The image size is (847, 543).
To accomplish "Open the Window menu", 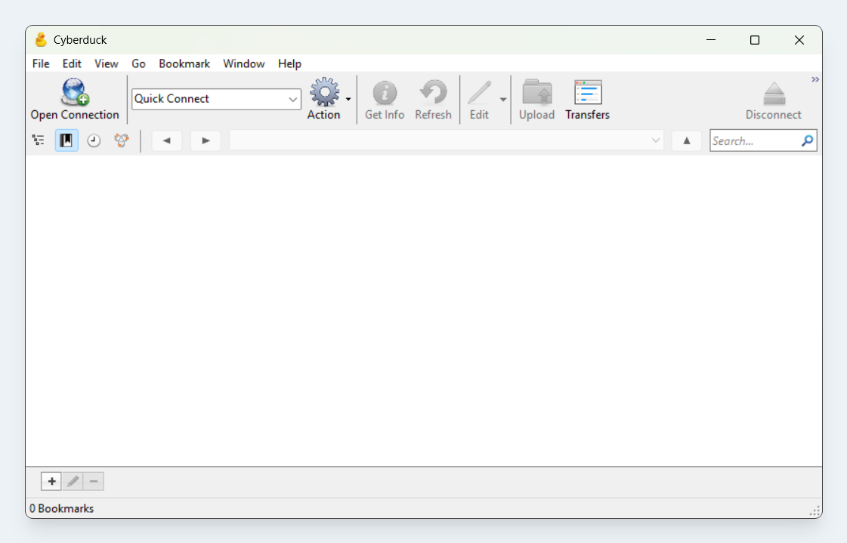I will [243, 63].
